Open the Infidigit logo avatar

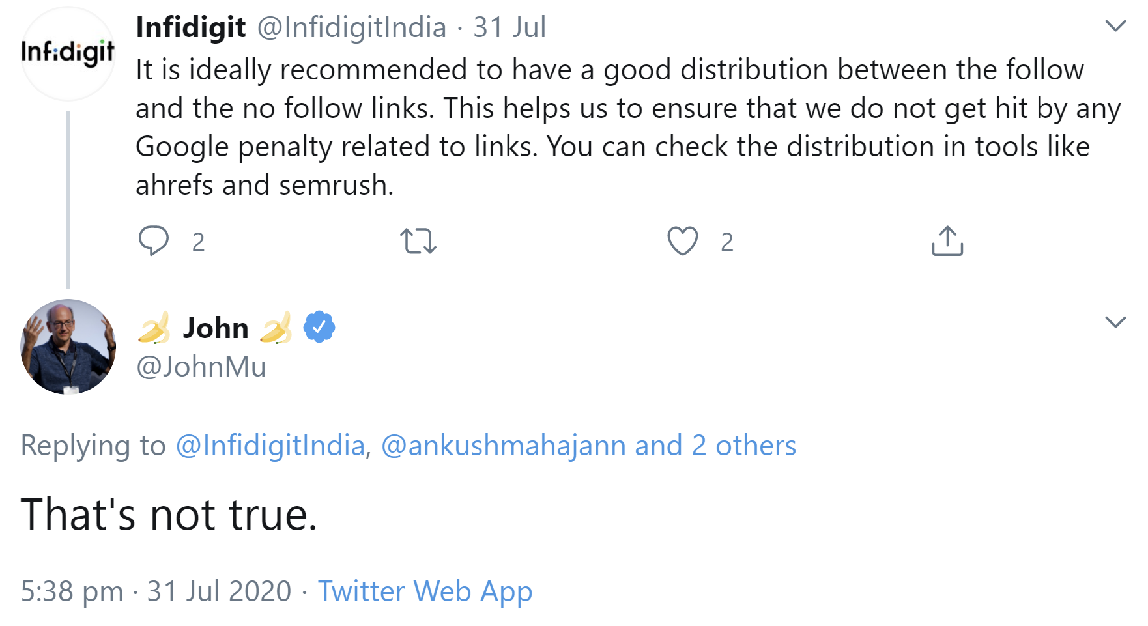point(68,53)
